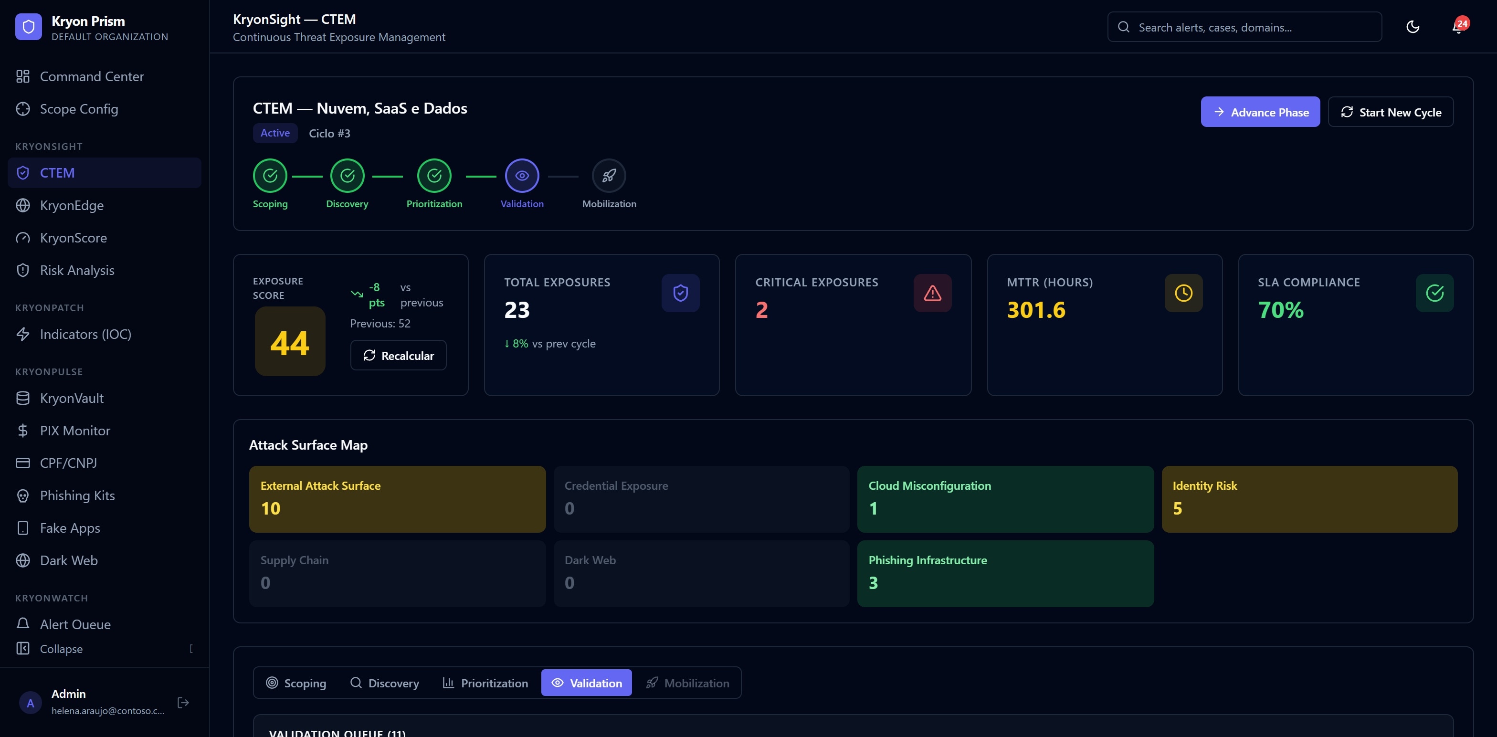Select Phishing Infrastructure tile
1497x737 pixels.
(1005, 574)
